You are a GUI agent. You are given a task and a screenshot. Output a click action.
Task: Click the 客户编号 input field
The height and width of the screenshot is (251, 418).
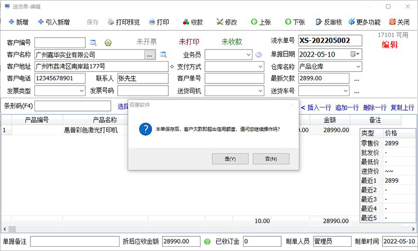60,43
